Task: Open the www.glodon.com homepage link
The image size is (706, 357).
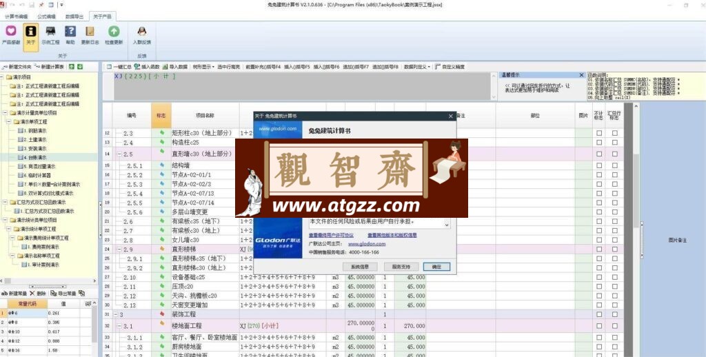Action: (x=367, y=244)
